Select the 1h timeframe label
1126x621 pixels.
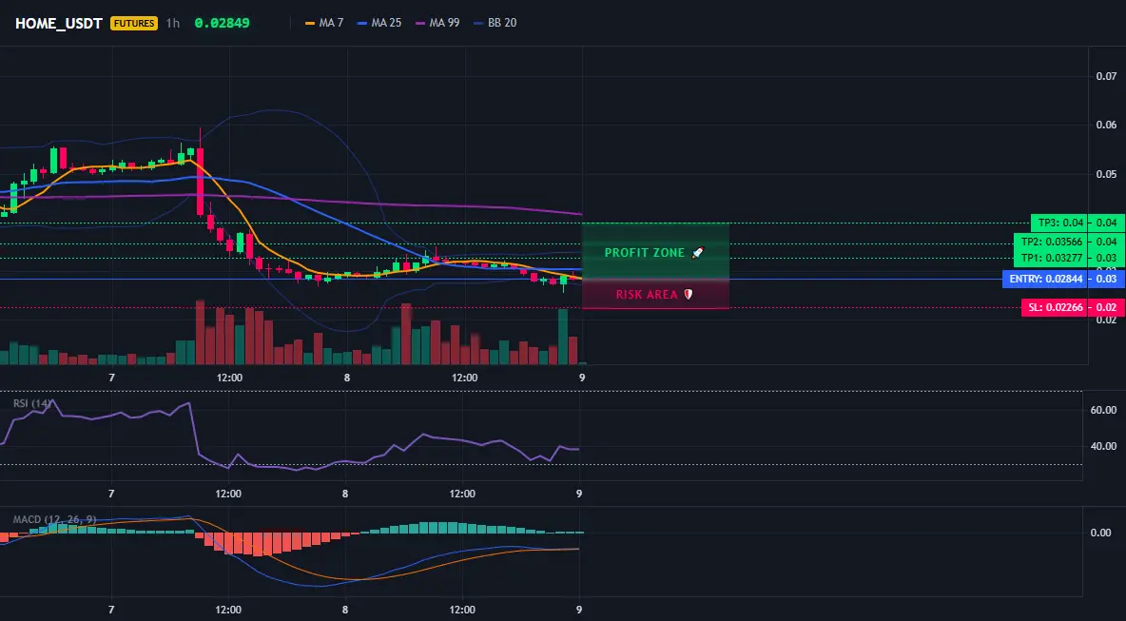(x=172, y=23)
